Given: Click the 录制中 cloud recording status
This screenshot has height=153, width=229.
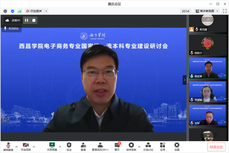Looking at the screenshot, I should 13,21.
